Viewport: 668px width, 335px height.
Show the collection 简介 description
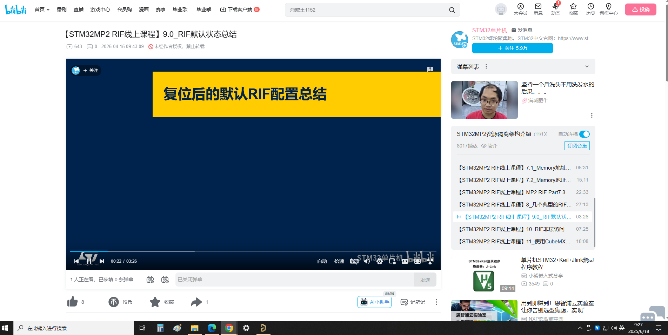(489, 146)
